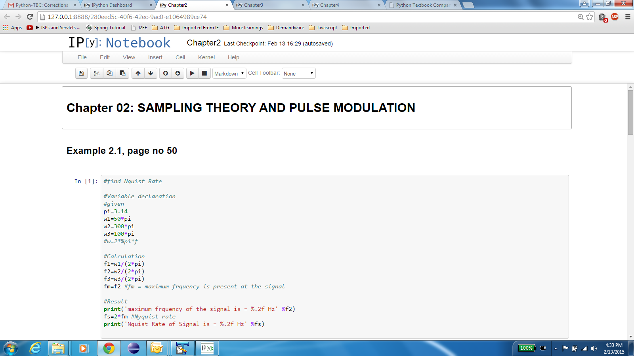Move the selected cell up
The image size is (634, 356).
pyautogui.click(x=138, y=73)
